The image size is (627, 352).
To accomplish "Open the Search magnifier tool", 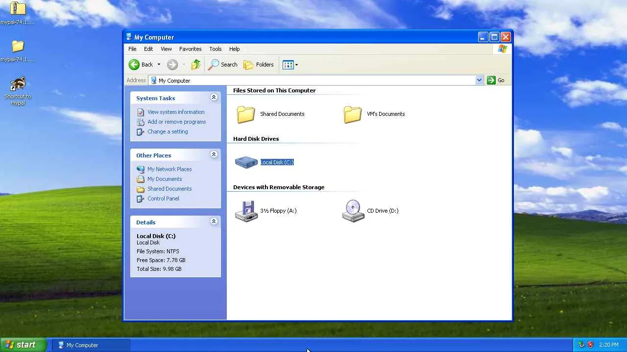I will [x=223, y=65].
